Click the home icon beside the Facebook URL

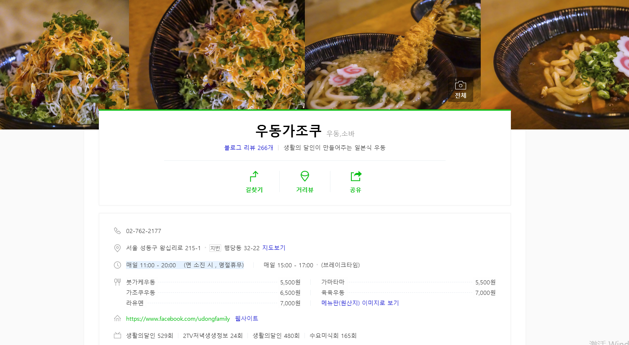pos(117,319)
